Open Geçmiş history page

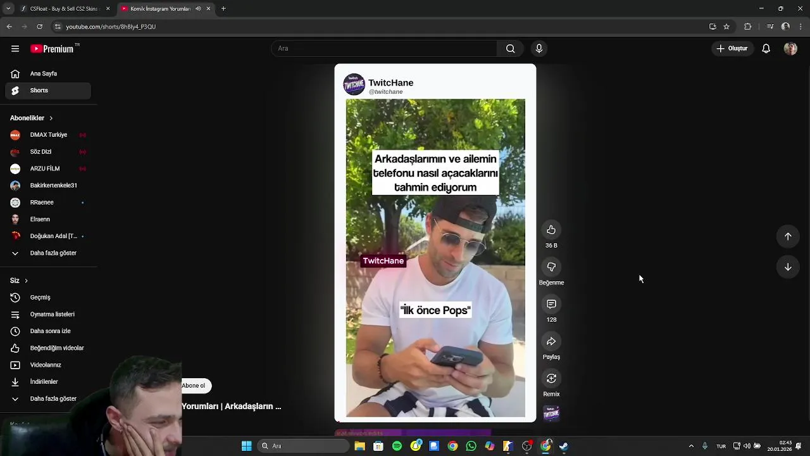pos(48,297)
